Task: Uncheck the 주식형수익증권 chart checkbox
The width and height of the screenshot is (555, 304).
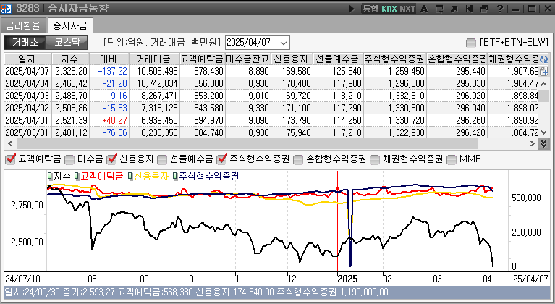Action: point(222,159)
